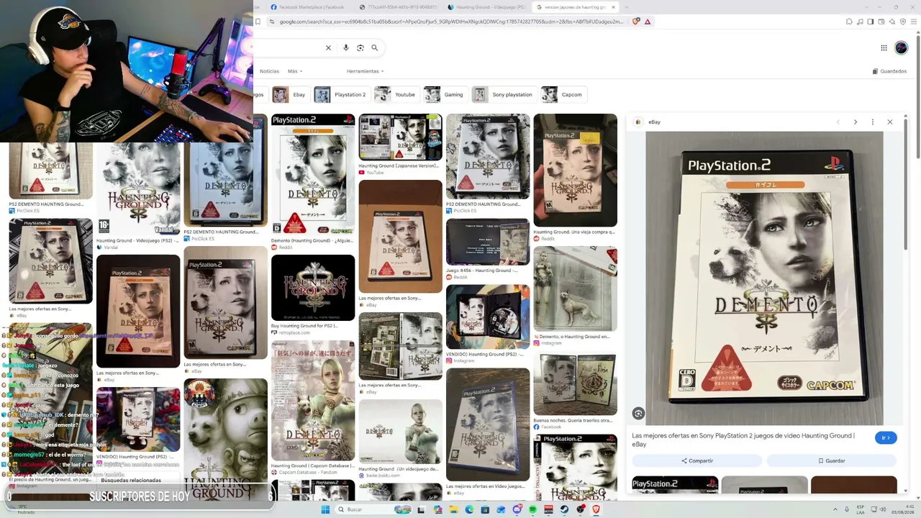Click the Ir button to visit eBay
The width and height of the screenshot is (921, 518).
pos(886,437)
